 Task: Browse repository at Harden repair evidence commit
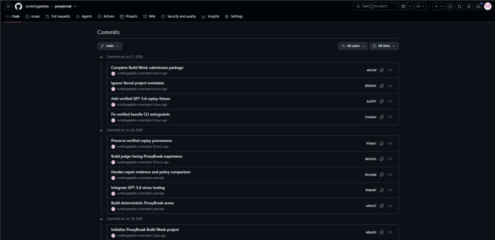(x=391, y=174)
